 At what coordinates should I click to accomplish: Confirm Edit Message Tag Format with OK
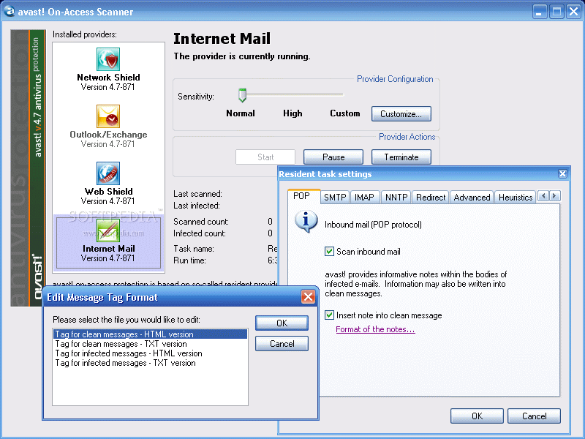(282, 323)
